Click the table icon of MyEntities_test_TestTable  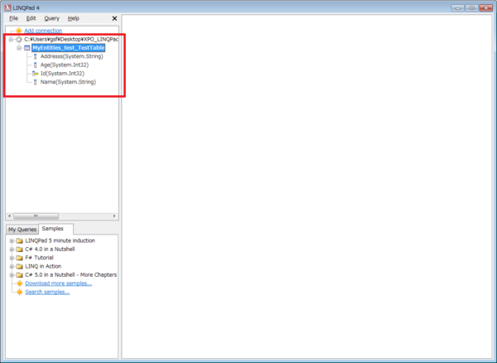[27, 48]
